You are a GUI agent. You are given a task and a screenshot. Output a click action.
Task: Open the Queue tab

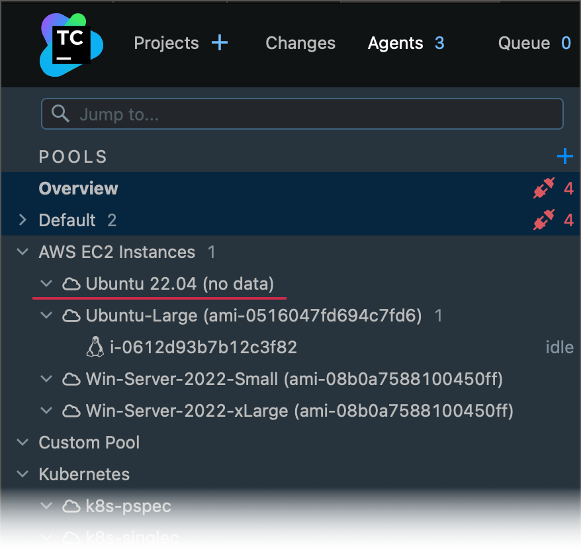(523, 43)
